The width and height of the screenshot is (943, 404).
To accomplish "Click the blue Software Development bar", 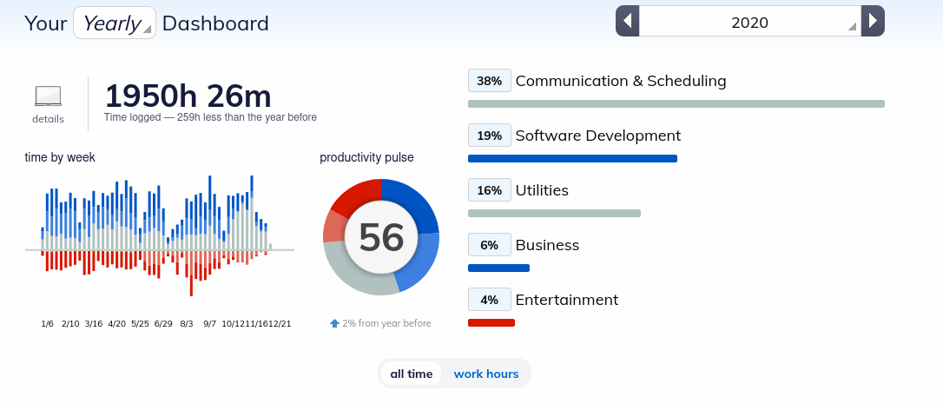I will click(x=572, y=158).
